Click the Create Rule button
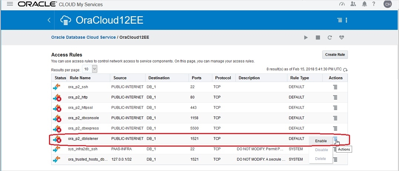 point(335,55)
